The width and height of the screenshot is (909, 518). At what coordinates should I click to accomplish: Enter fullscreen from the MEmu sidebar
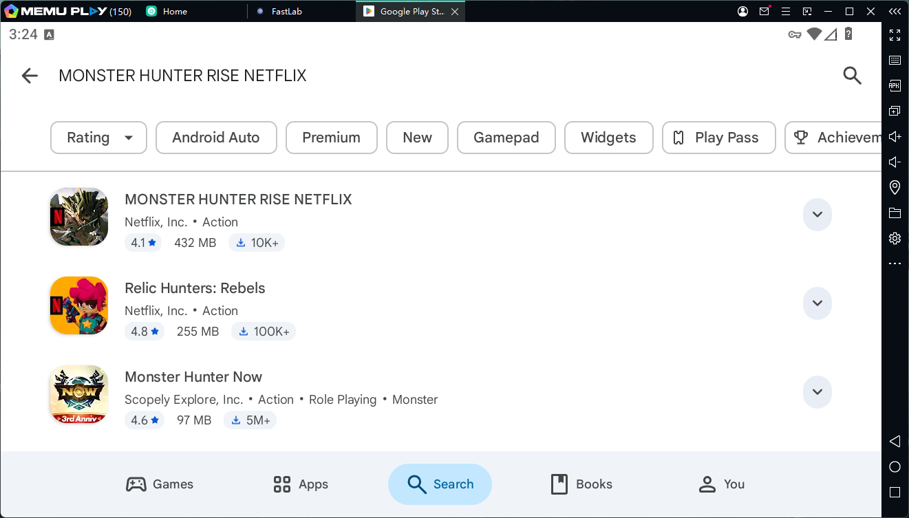point(895,35)
